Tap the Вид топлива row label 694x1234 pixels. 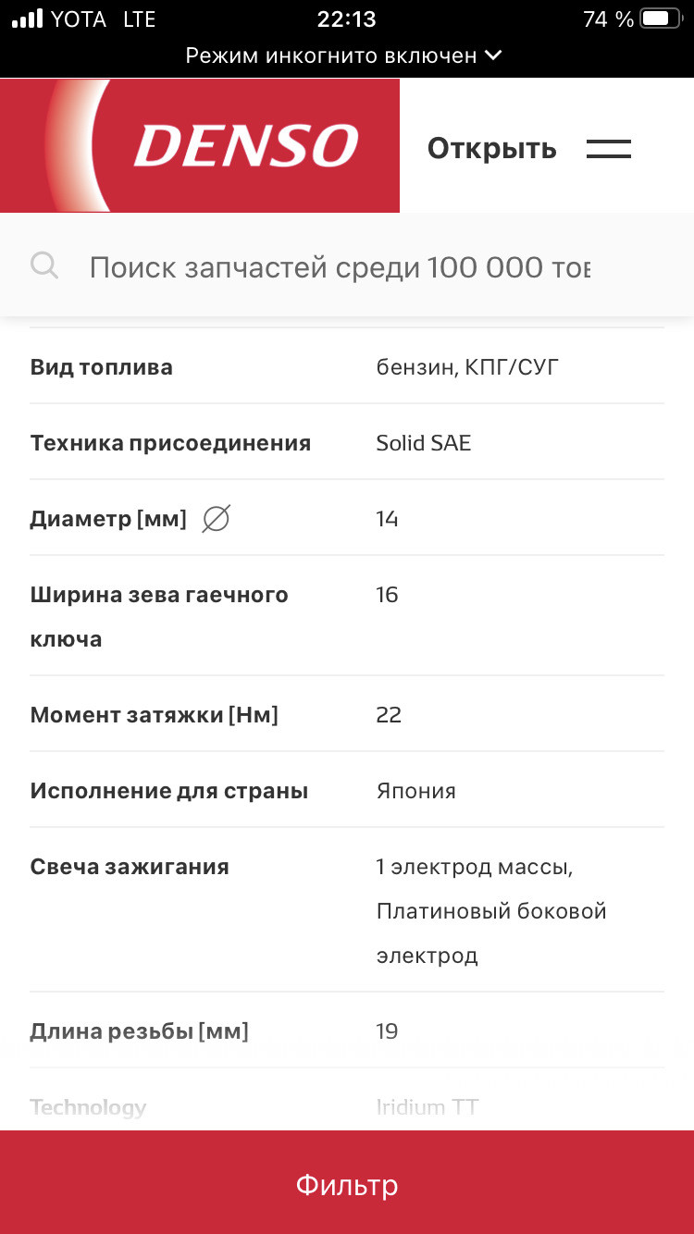[x=102, y=367]
